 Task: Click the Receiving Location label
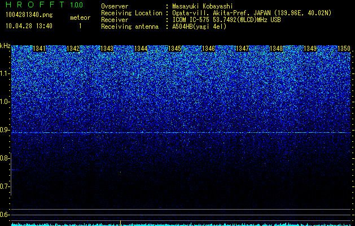[x=132, y=13]
